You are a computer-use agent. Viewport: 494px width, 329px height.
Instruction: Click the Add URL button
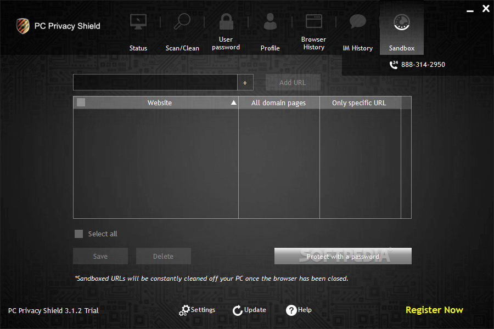point(293,82)
